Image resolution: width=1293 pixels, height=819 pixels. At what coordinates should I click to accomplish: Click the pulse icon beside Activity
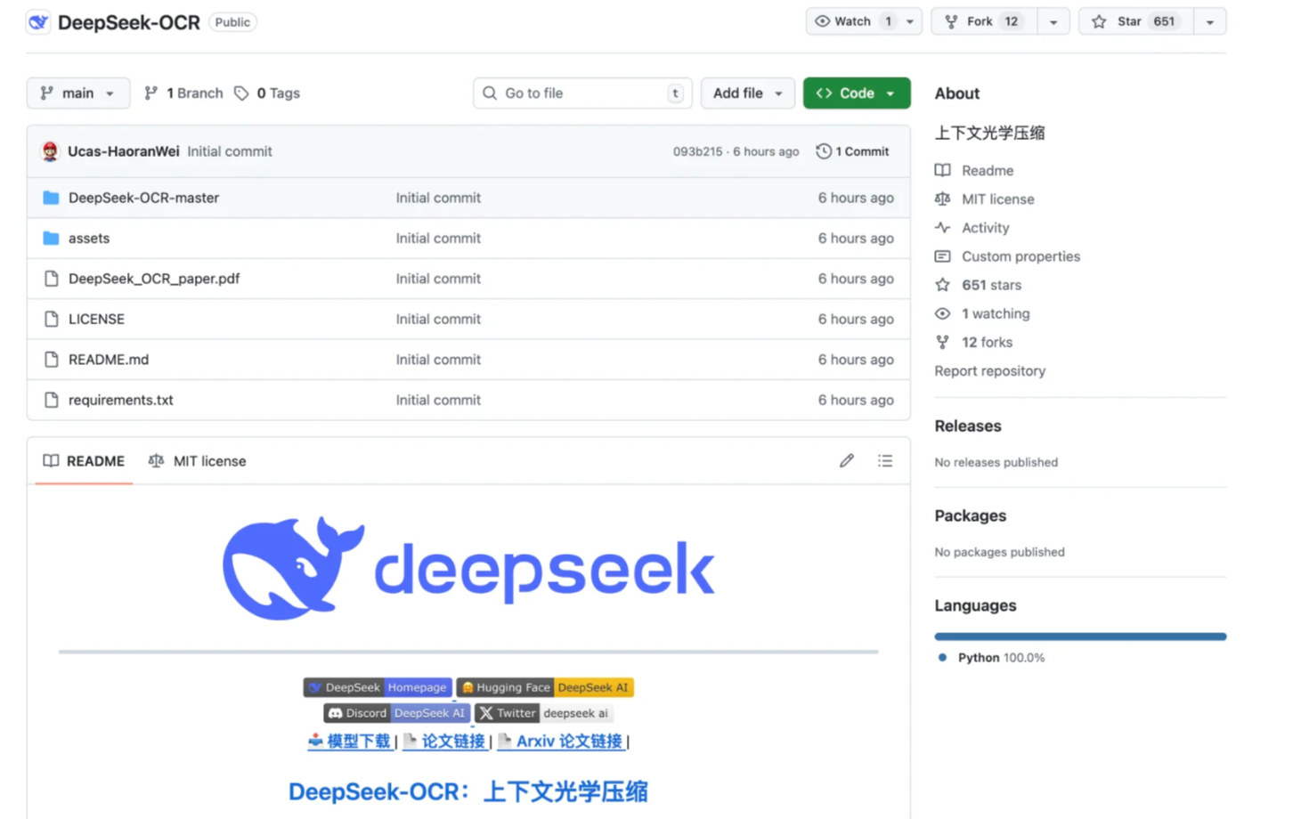click(943, 228)
